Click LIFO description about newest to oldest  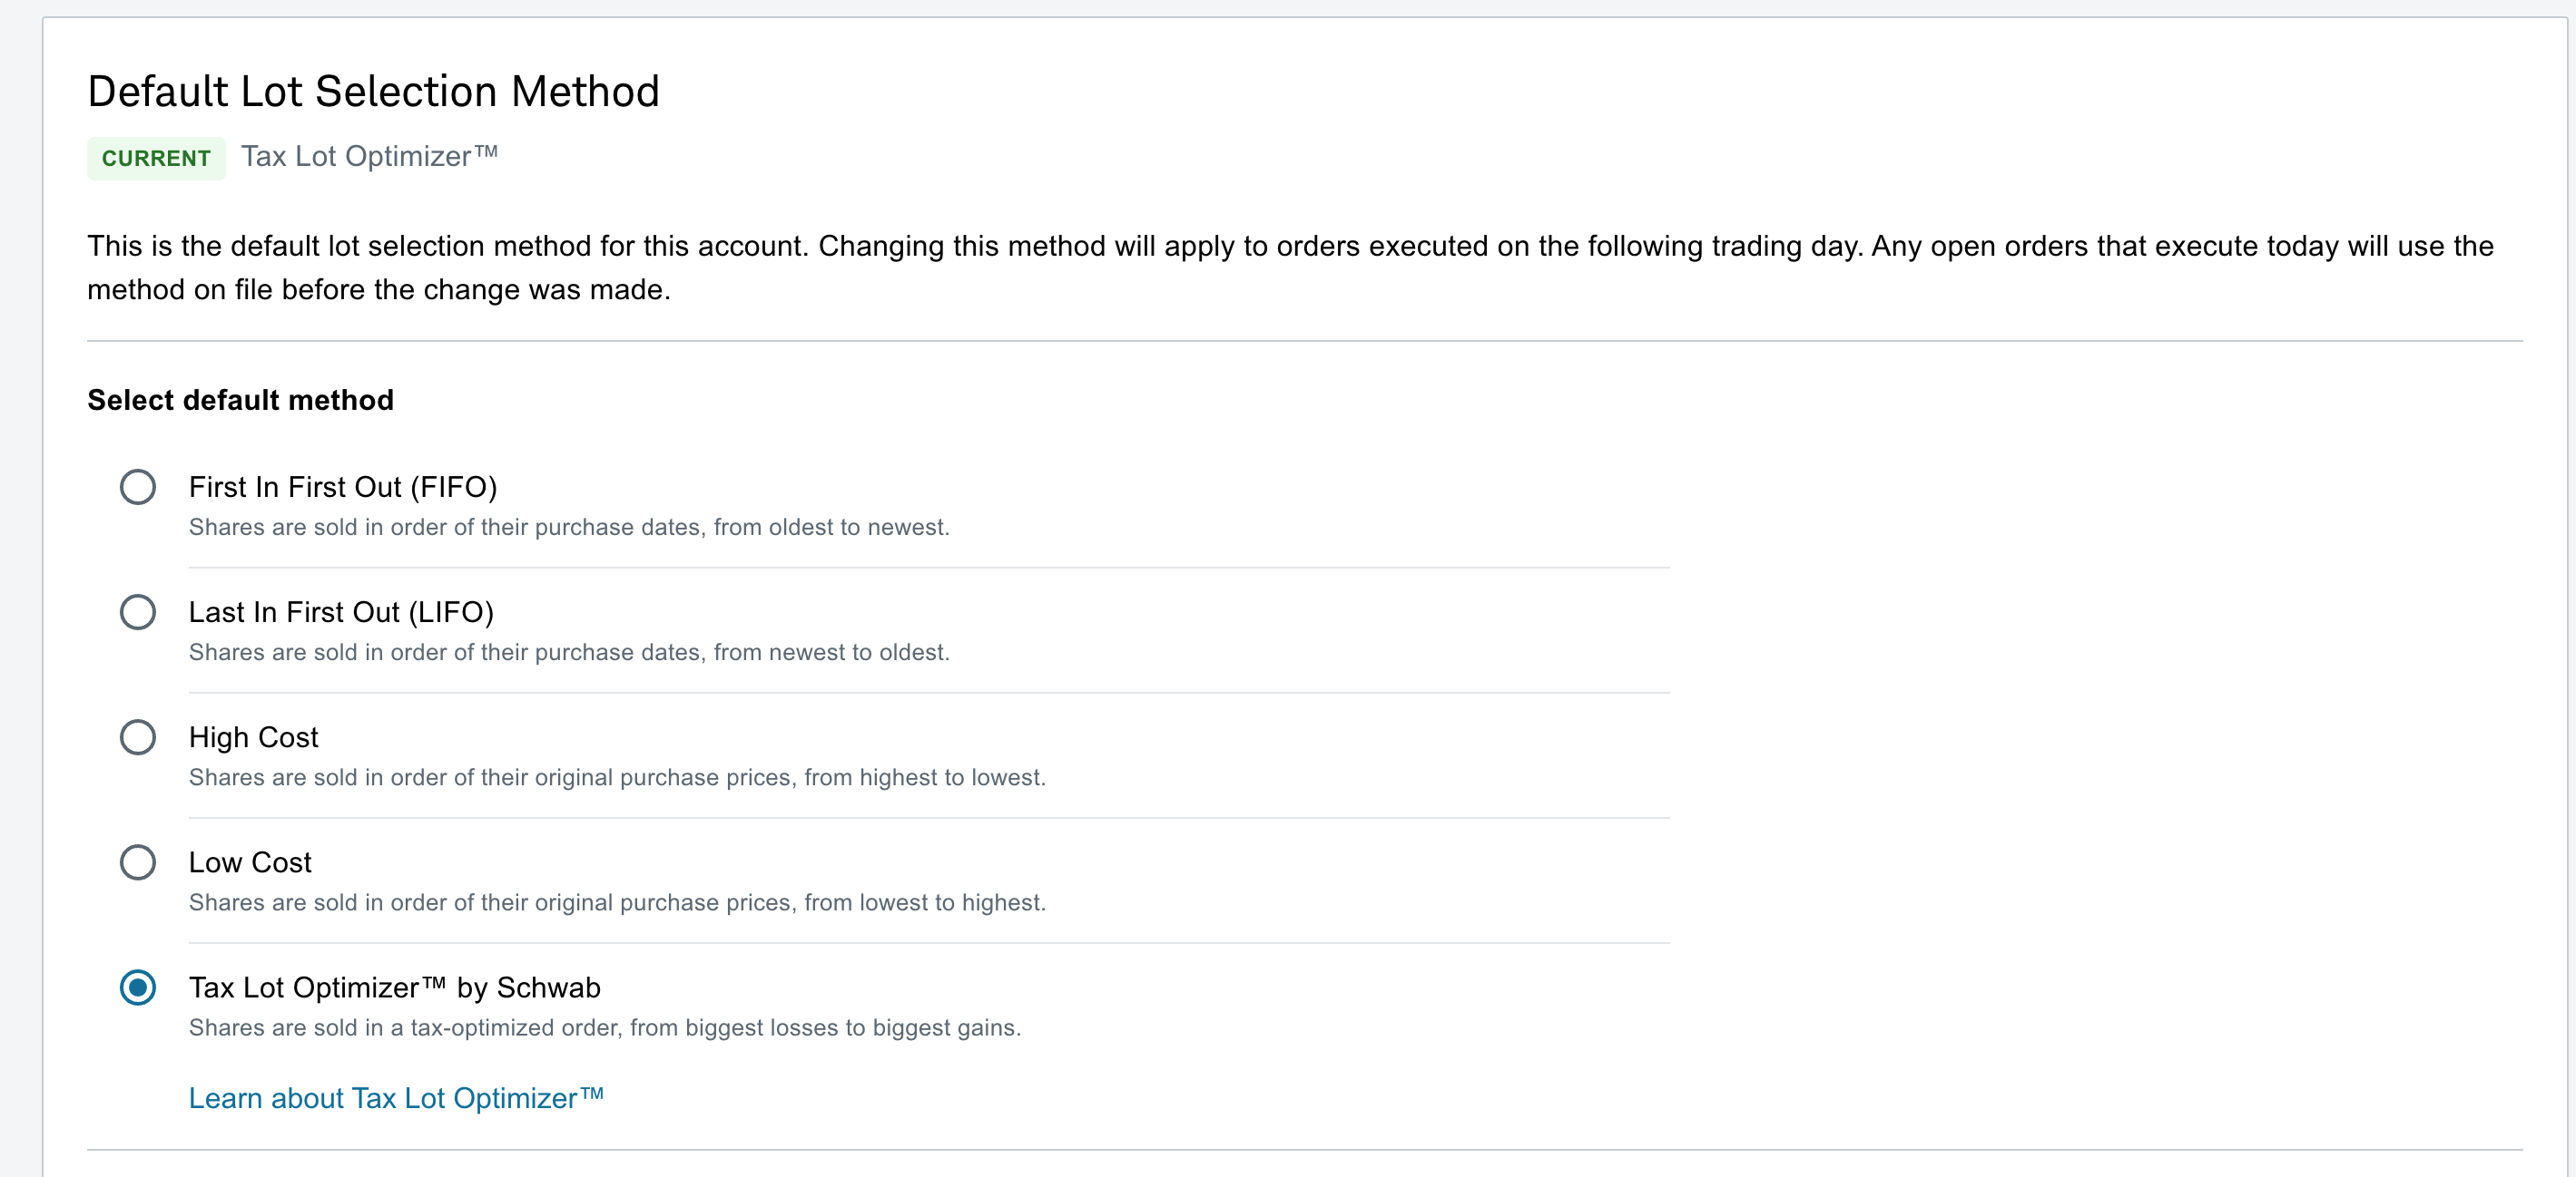pyautogui.click(x=568, y=653)
